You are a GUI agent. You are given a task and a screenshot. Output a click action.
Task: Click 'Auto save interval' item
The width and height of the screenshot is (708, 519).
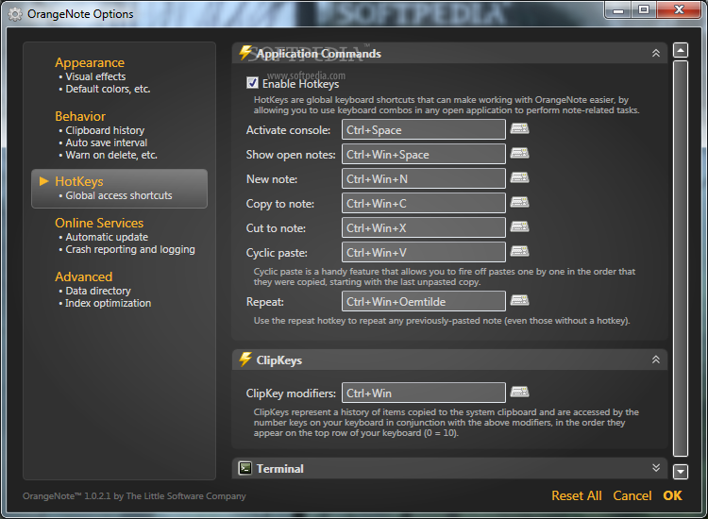106,142
